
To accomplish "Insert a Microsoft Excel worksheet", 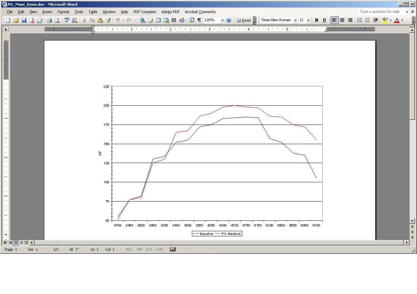I will [x=166, y=20].
